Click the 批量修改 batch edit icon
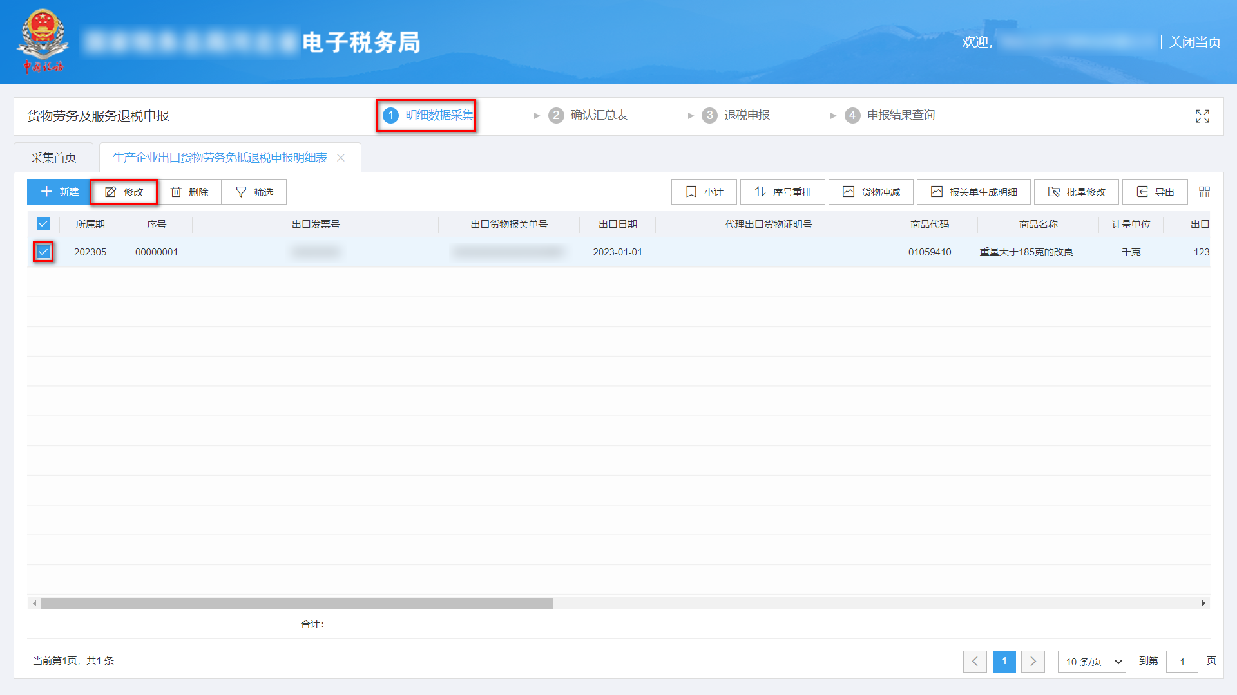The height and width of the screenshot is (695, 1237). click(1054, 191)
